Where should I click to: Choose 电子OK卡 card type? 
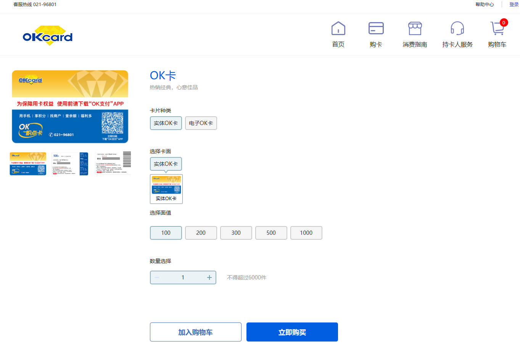coord(201,123)
